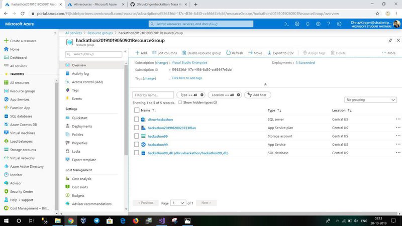Reload the browser page
The width and height of the screenshot is (402, 226).
pyautogui.click(x=23, y=14)
